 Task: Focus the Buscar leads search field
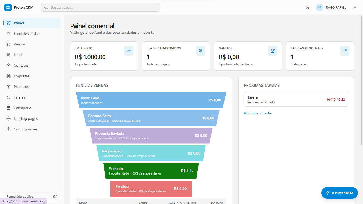(x=100, y=7)
